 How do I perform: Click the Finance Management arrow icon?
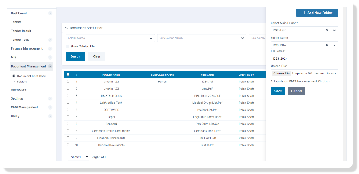[50, 49]
